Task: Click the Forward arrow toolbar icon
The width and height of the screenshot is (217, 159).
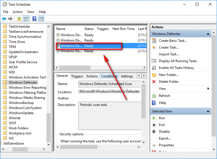Action: pyautogui.click(x=10, y=18)
